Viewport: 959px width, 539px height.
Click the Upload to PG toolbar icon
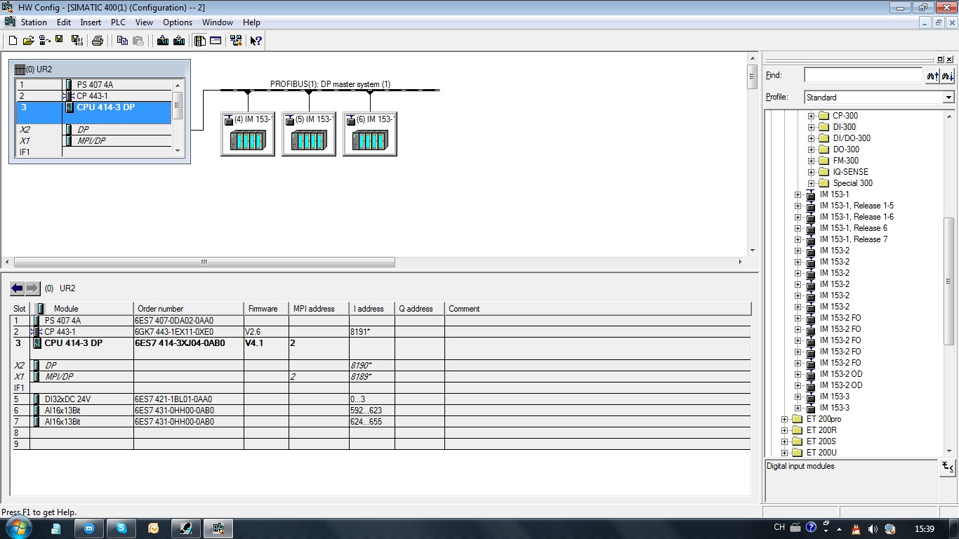[179, 41]
